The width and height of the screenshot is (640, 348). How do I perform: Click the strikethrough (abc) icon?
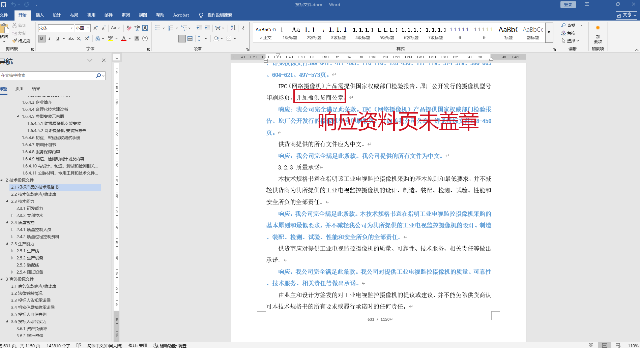(x=71, y=39)
